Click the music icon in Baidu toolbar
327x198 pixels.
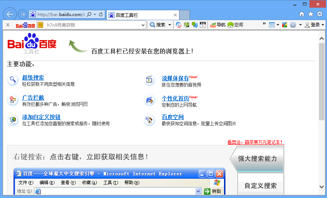click(x=179, y=25)
